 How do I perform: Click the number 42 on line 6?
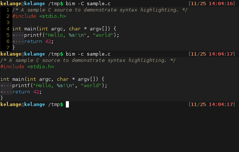[x=48, y=42]
